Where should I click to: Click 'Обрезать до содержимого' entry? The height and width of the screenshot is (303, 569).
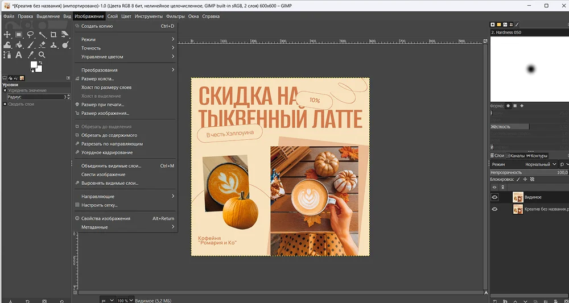click(125, 135)
